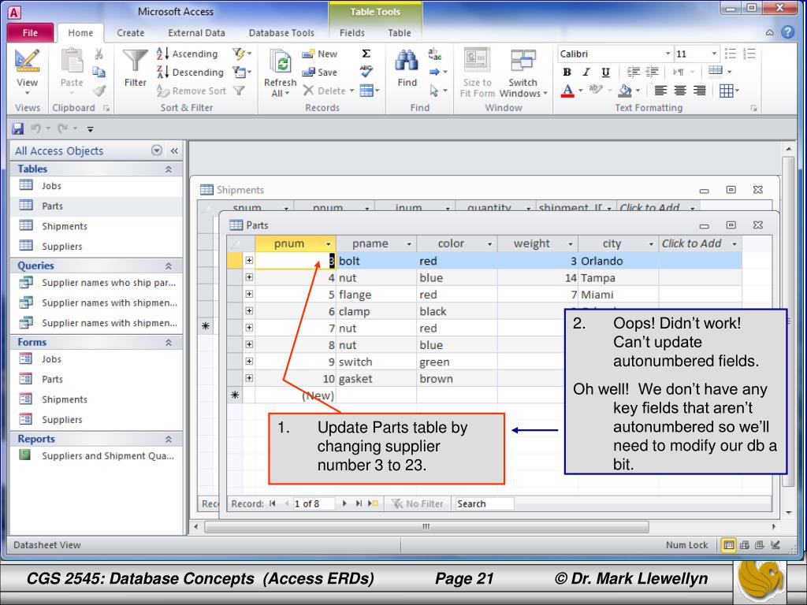807x605 pixels.
Task: Sort records Ascending
Action: point(188,54)
